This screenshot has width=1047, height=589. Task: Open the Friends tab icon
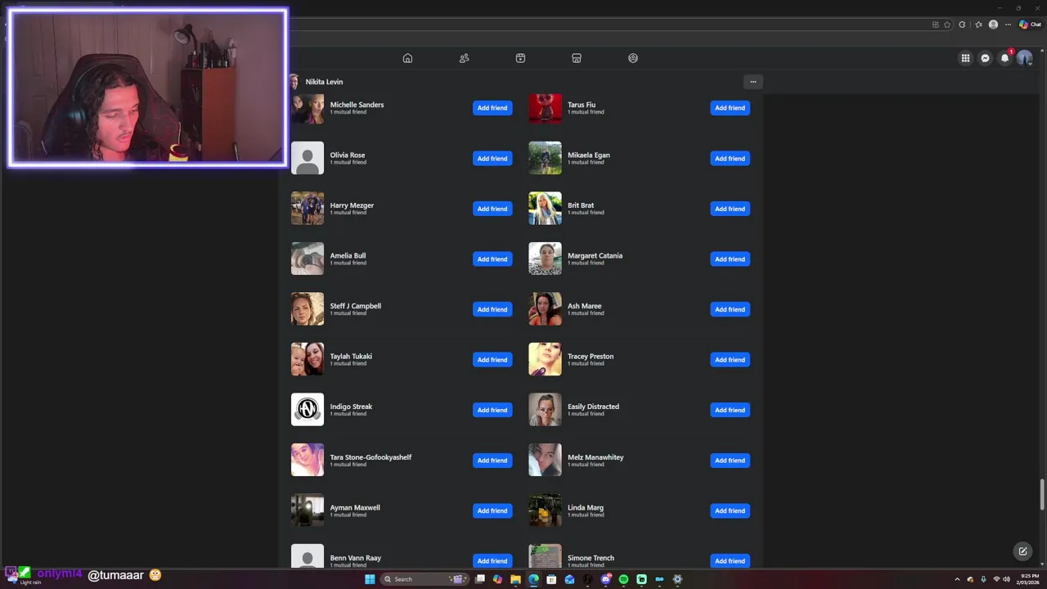[x=464, y=58]
